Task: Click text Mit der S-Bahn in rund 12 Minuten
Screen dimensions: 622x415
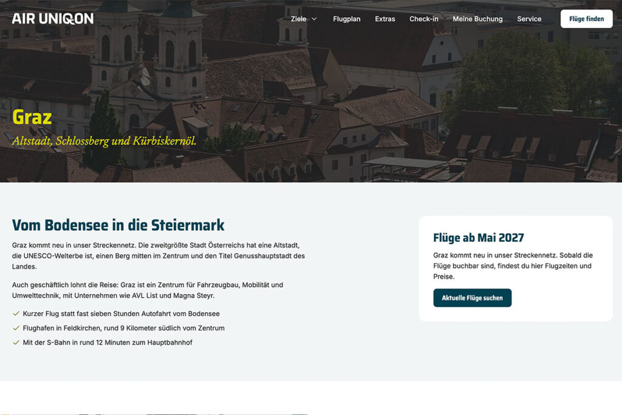Action: pyautogui.click(x=108, y=343)
